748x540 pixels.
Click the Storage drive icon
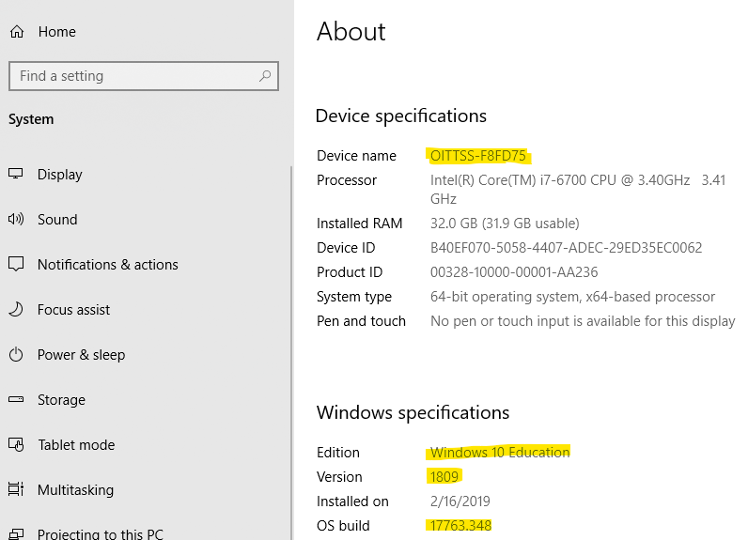click(x=16, y=400)
